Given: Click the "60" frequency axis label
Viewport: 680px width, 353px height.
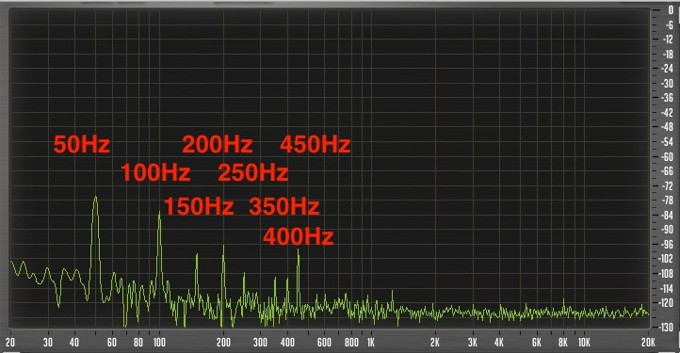Looking at the screenshot, I should coord(112,343).
